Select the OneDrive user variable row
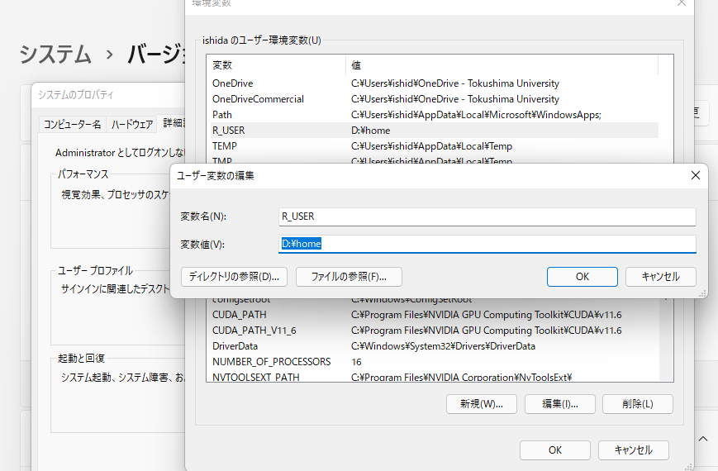 pos(233,83)
